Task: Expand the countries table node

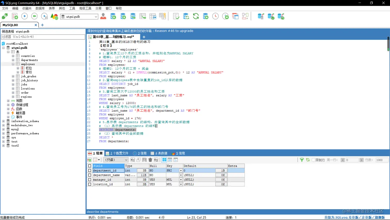Action: tap(13, 56)
